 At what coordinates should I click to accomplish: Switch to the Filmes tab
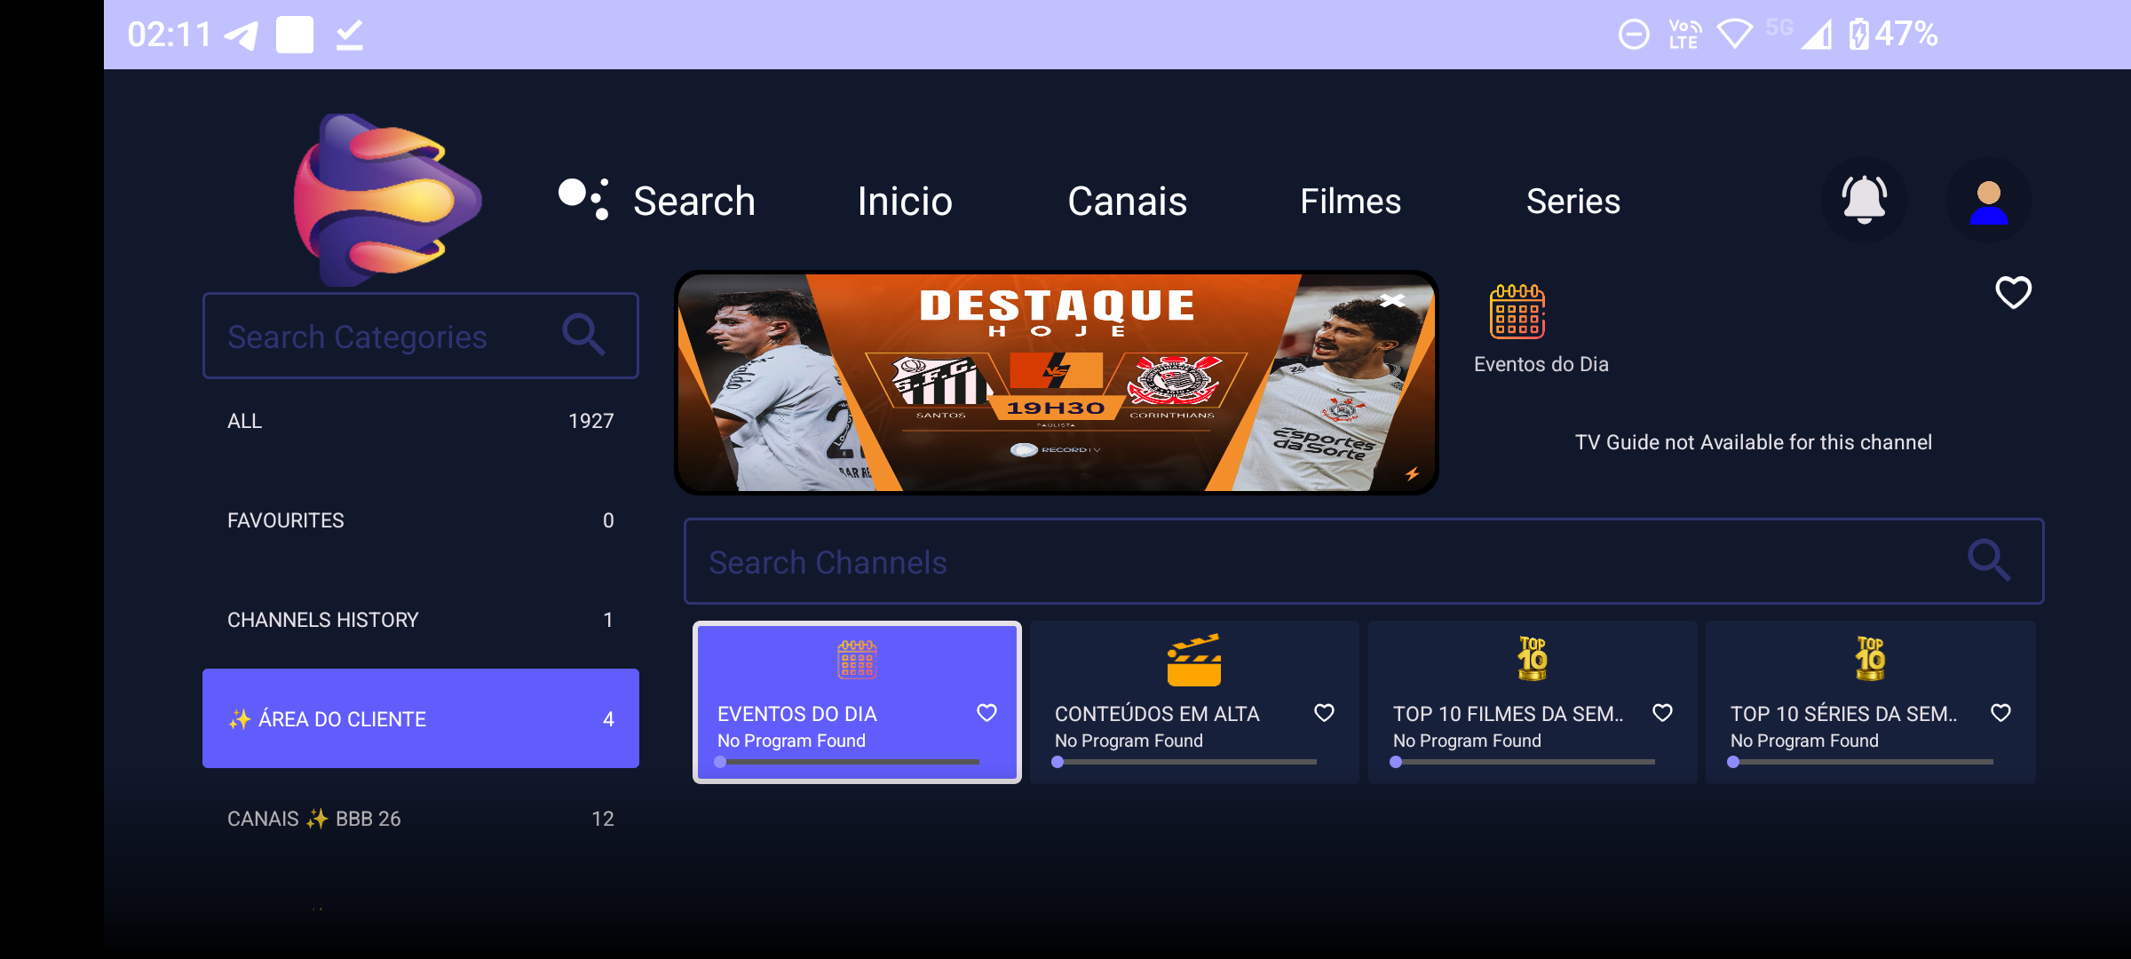click(1351, 202)
